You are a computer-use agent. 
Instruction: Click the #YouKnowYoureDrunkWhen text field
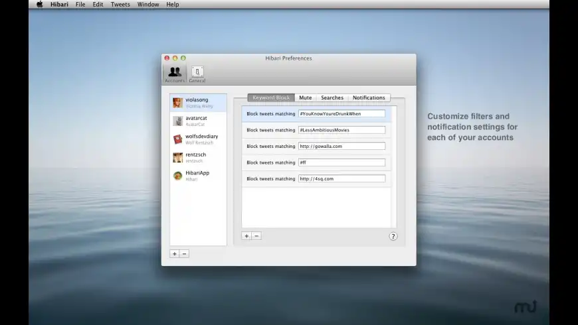(x=341, y=113)
